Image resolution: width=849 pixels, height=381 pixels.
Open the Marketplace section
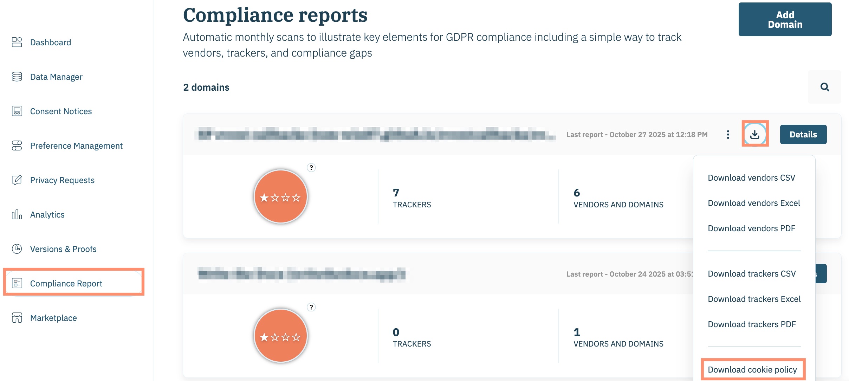click(53, 318)
